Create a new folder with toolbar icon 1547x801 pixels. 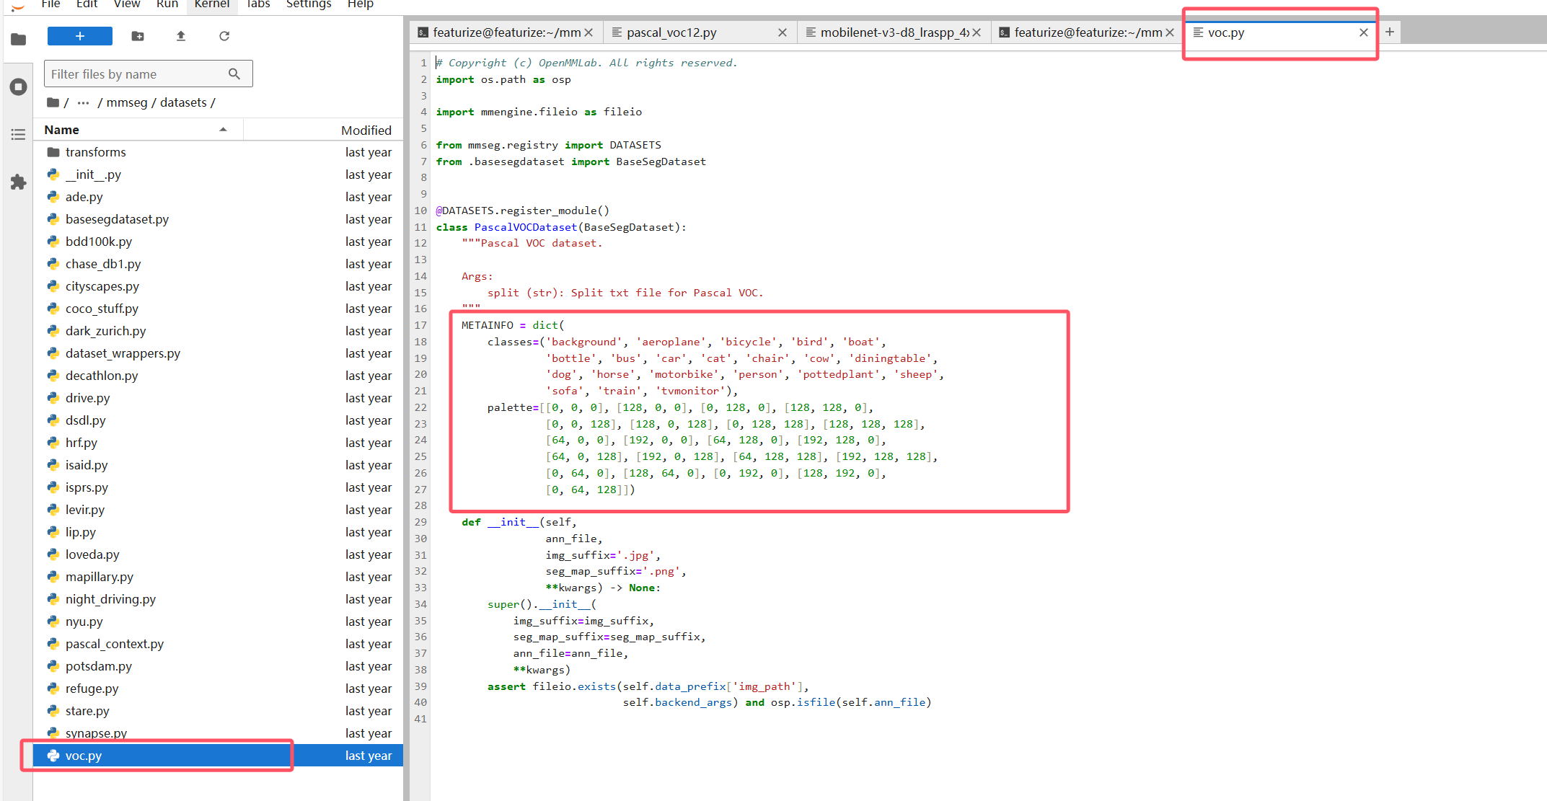point(138,36)
